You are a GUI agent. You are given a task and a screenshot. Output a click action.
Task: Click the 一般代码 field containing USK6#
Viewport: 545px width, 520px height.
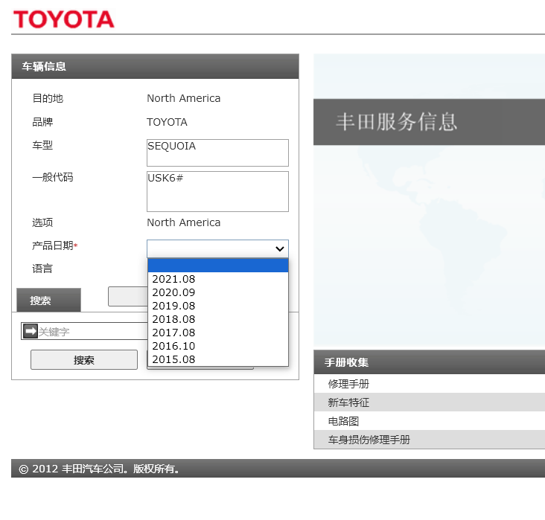click(217, 191)
